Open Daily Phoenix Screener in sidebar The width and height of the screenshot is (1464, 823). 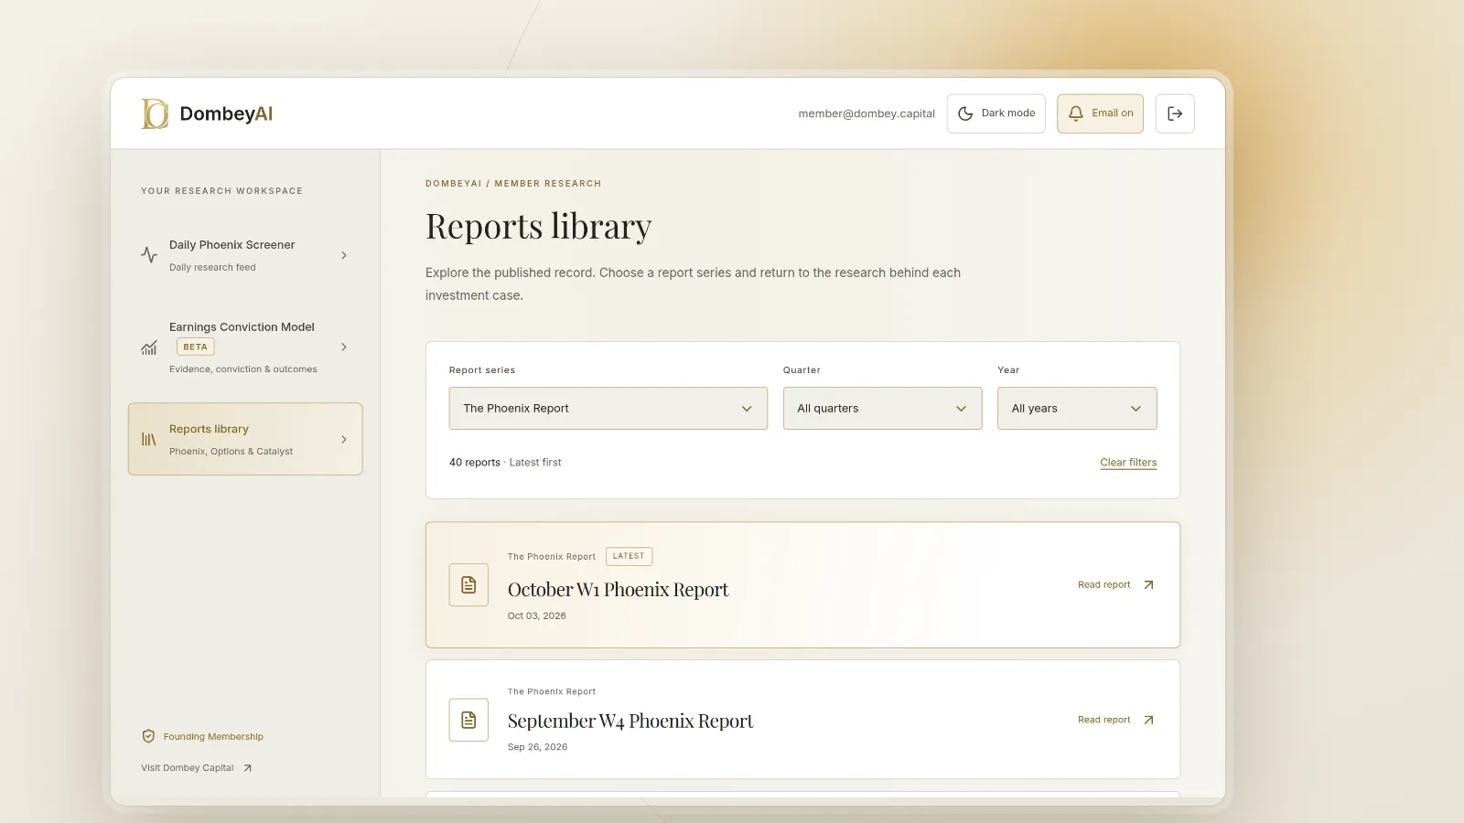[x=245, y=255]
